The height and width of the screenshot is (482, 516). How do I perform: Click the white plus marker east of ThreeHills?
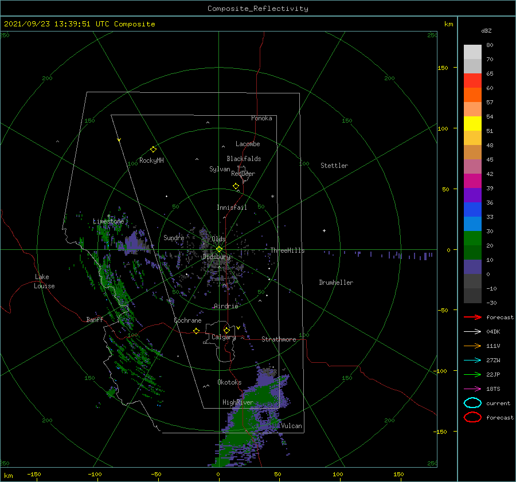(324, 230)
